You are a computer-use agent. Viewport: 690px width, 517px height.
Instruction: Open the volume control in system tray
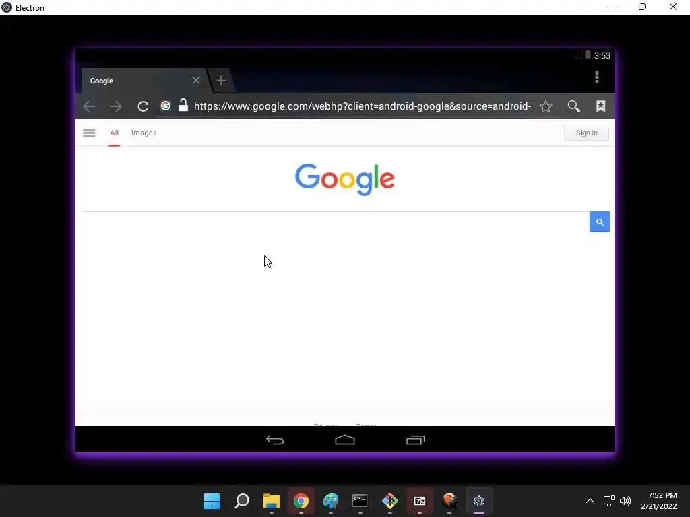[625, 501]
